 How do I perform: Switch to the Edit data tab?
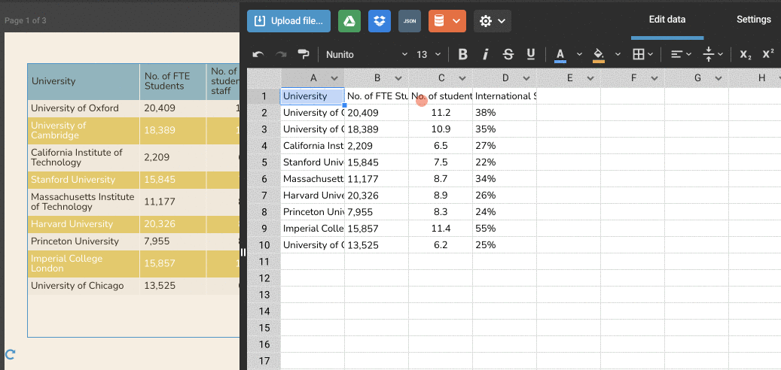click(x=667, y=20)
